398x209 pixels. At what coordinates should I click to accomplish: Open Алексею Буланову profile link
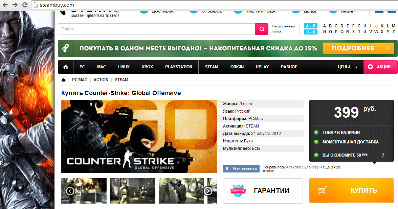pyautogui.click(x=302, y=167)
